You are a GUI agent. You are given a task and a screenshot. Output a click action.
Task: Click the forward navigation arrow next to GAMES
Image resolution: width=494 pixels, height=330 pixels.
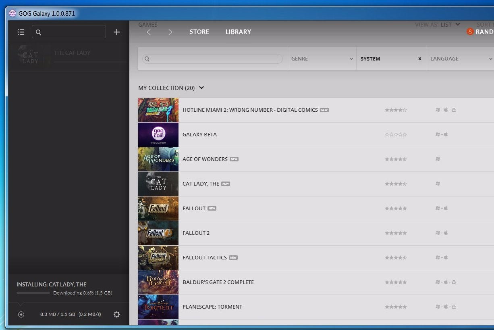170,32
